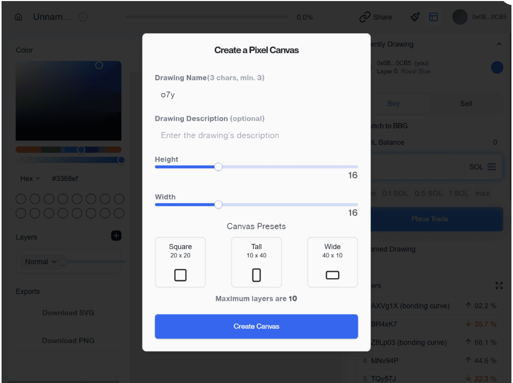Click the rocket icon in the header
The width and height of the screenshot is (513, 383).
pyautogui.click(x=415, y=17)
